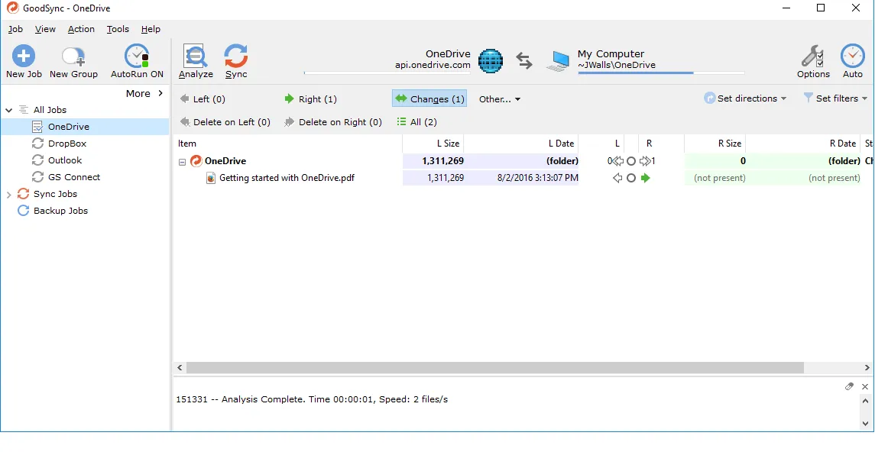Sort by the R Size column header
The width and height of the screenshot is (875, 468).
click(715, 144)
